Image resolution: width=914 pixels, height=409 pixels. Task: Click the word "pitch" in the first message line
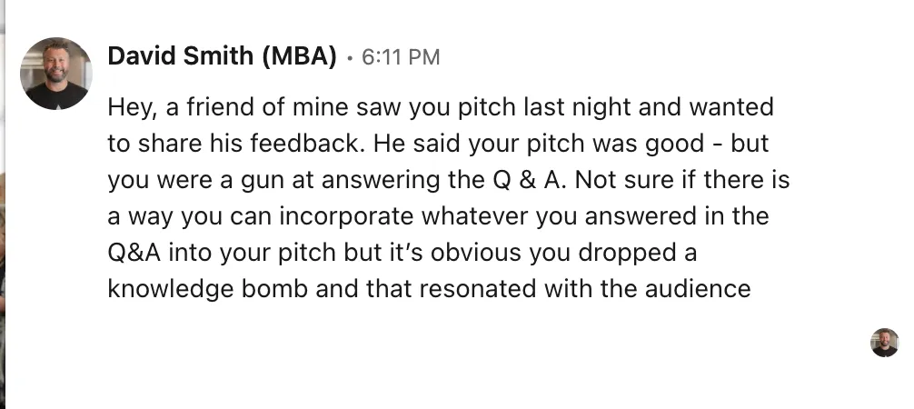(487, 109)
